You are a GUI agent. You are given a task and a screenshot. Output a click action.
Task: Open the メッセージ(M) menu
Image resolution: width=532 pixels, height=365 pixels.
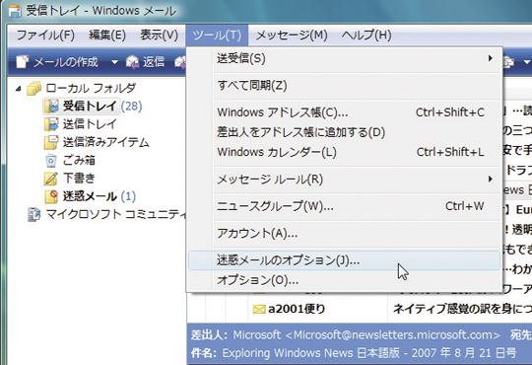[292, 35]
